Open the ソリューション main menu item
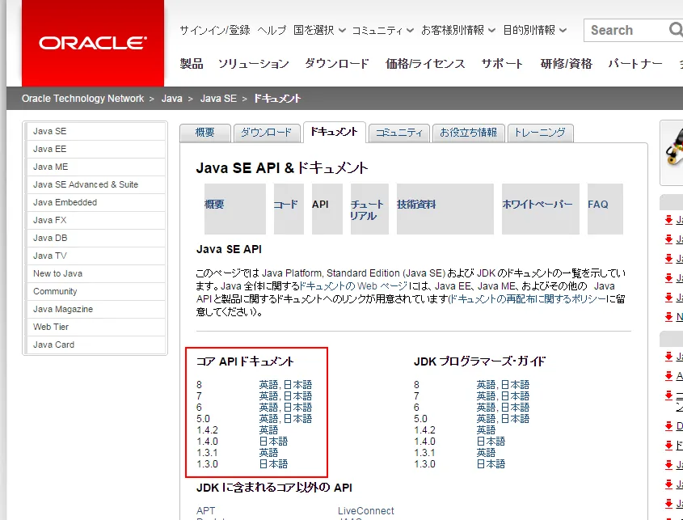Screen dimensions: 683x520 (254, 64)
